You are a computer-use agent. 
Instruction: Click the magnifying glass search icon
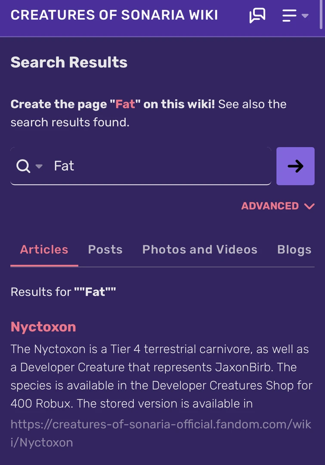click(22, 166)
